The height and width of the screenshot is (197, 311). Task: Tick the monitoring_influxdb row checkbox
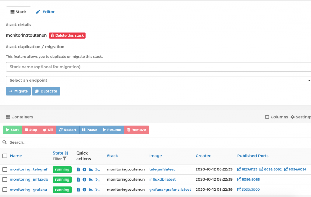[x=5, y=180]
